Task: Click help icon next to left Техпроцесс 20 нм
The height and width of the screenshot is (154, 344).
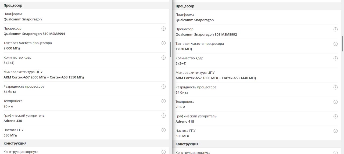Action: click(163, 101)
